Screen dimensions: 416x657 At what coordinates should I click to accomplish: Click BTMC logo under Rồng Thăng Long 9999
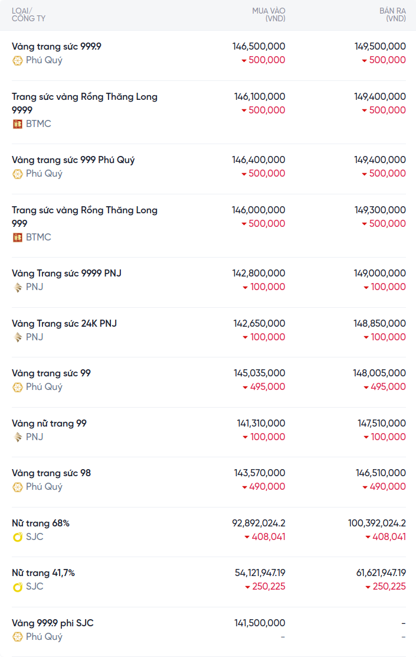tap(18, 124)
